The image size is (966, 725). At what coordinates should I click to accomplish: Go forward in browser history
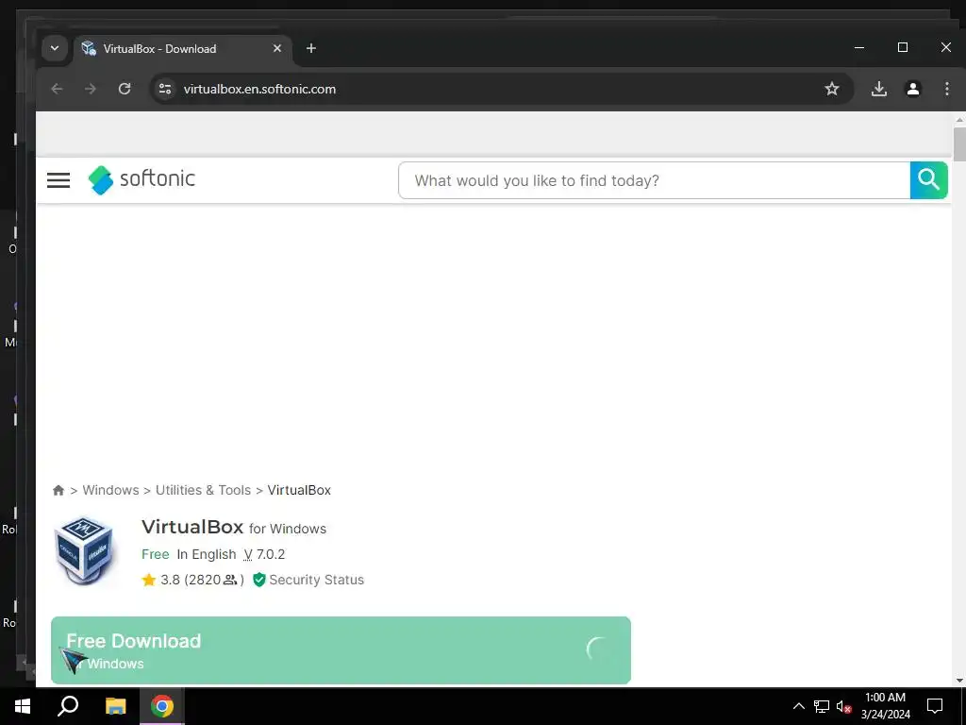click(91, 89)
